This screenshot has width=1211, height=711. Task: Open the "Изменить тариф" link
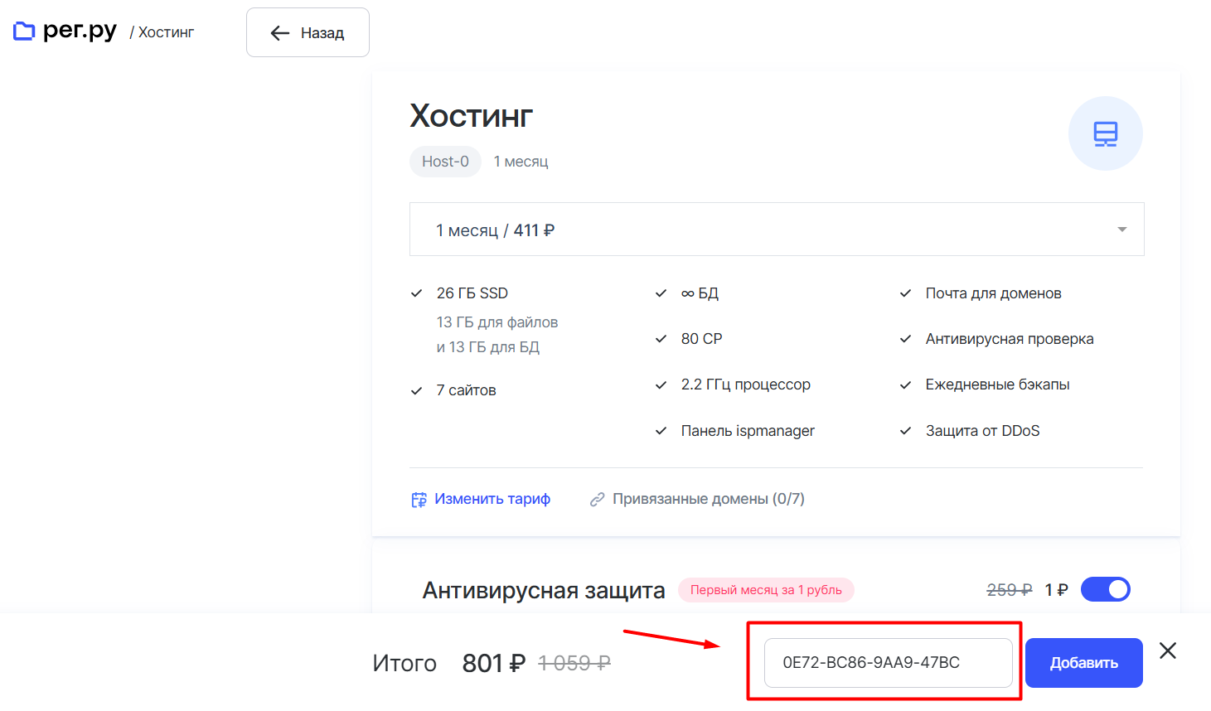[493, 498]
